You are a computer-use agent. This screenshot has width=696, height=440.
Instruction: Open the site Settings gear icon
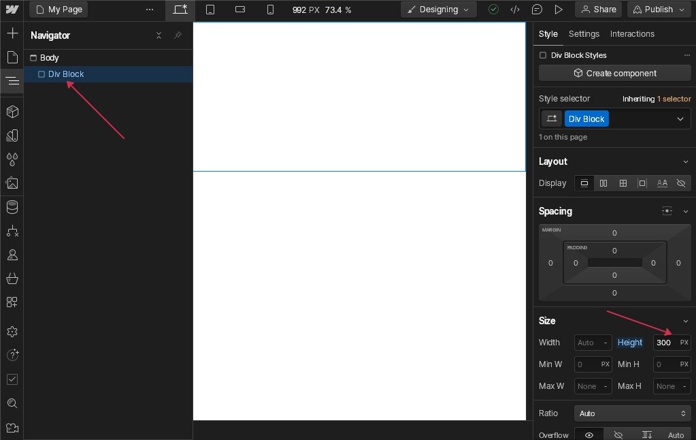tap(12, 332)
